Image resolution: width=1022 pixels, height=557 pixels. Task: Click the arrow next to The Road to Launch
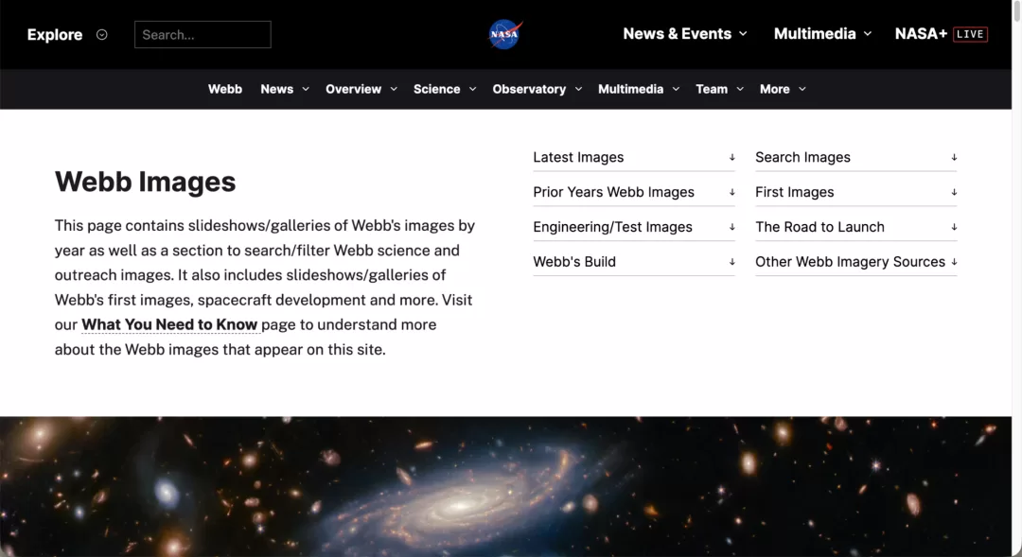pos(954,227)
